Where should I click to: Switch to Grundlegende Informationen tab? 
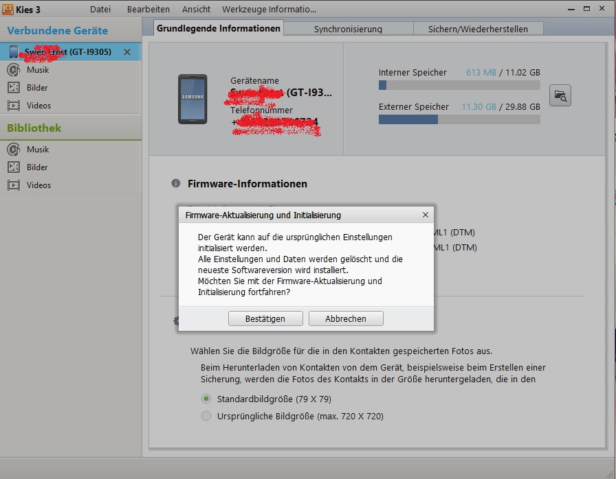(219, 28)
